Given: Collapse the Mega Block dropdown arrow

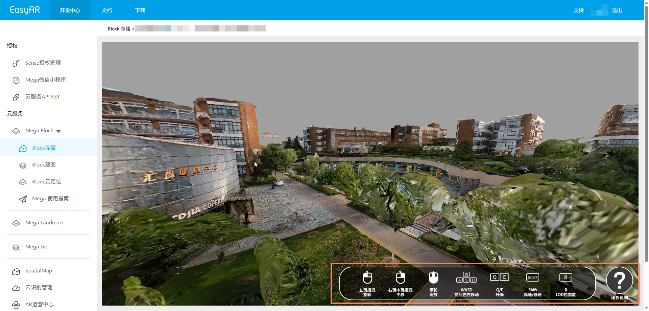Looking at the screenshot, I should [x=58, y=131].
